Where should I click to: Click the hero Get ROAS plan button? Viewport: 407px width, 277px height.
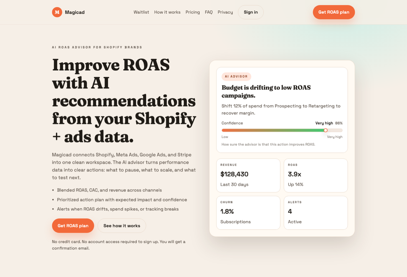click(73, 225)
